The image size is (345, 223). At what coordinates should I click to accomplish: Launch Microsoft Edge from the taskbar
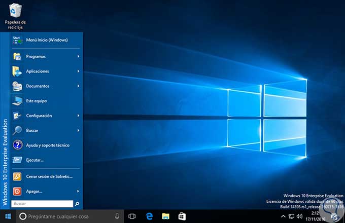[x=149, y=216]
